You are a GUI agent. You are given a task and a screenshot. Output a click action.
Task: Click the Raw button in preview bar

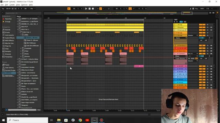pyautogui.click(x=39, y=110)
